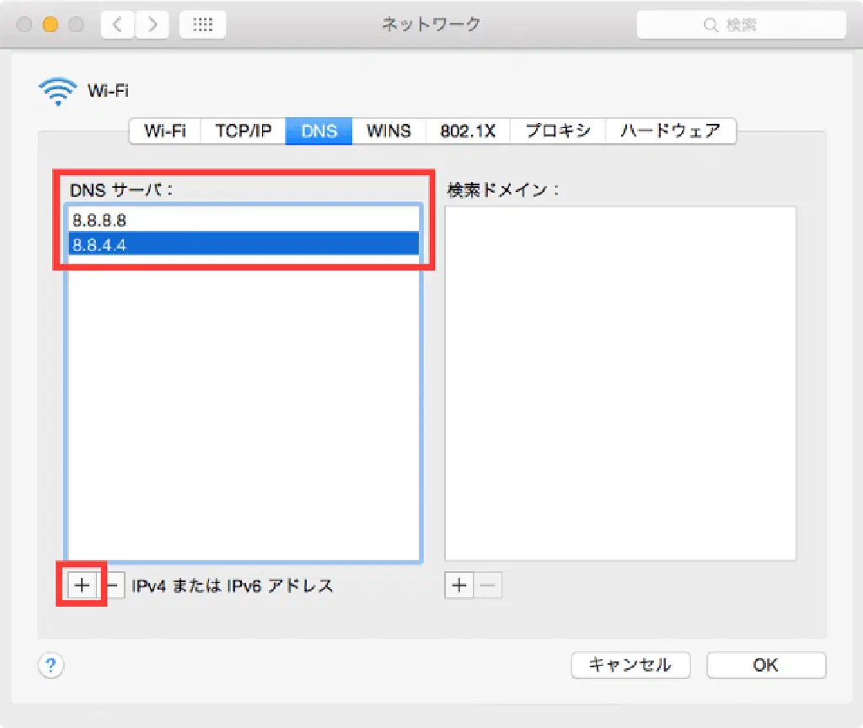Switch to the WINS tab
The image size is (863, 728).
point(389,131)
